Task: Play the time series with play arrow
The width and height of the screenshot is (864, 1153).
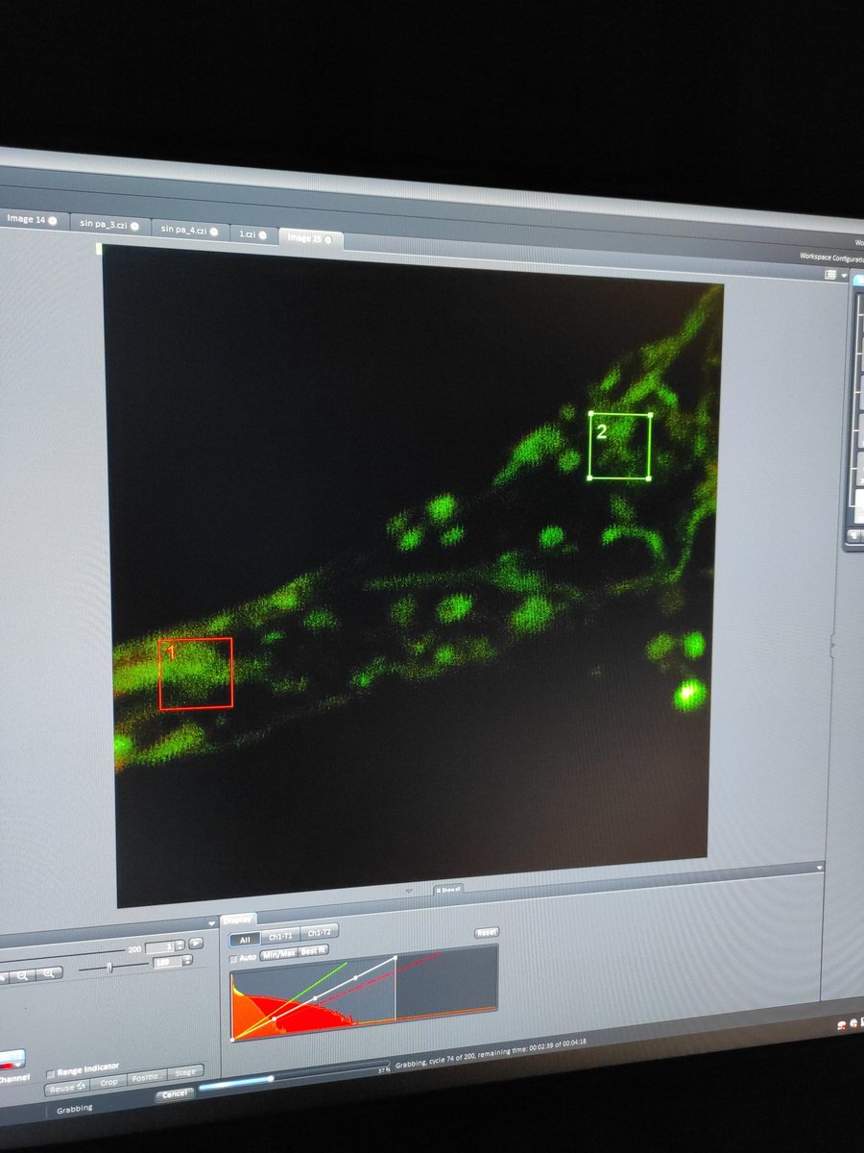Action: click(196, 944)
